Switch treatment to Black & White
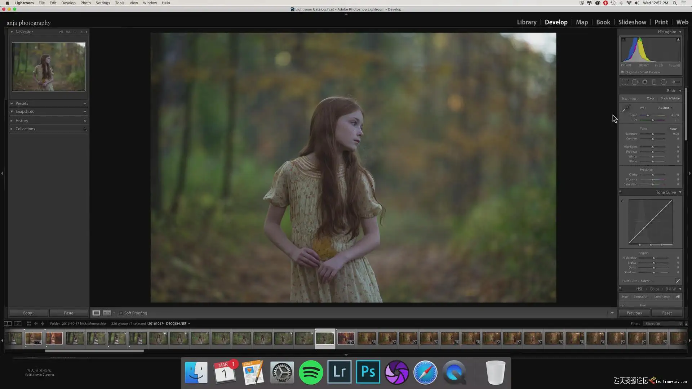692x389 pixels. click(670, 98)
